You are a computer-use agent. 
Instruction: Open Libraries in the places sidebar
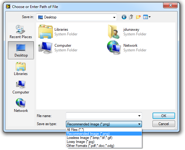coord(21,69)
